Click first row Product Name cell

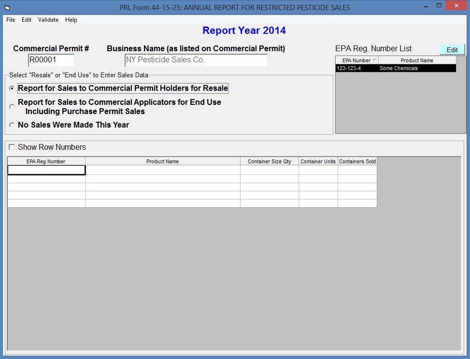162,170
